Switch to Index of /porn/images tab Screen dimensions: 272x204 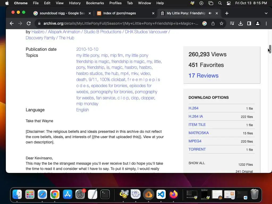tap(126, 13)
